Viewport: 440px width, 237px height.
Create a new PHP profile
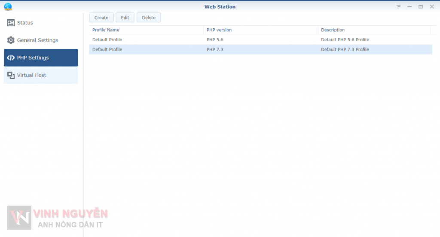[x=101, y=18]
